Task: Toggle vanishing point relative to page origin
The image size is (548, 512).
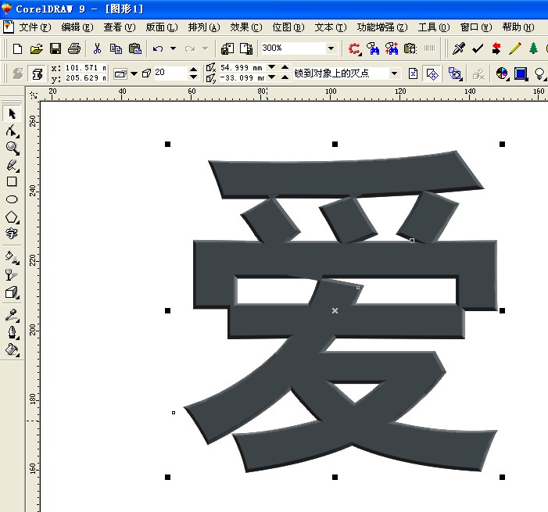Action: (x=413, y=73)
